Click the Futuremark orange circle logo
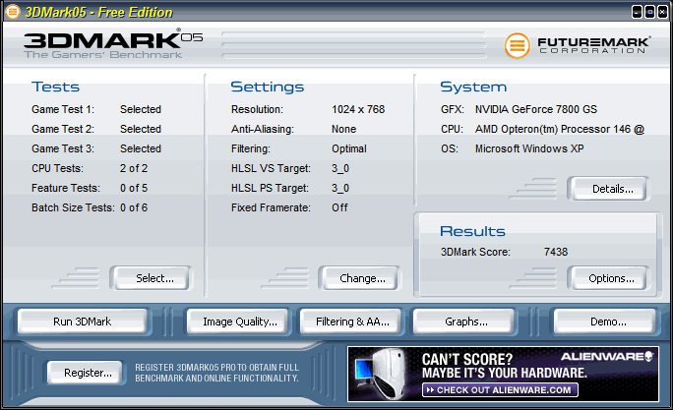Screen dimensions: 673x410 pyautogui.click(x=517, y=45)
